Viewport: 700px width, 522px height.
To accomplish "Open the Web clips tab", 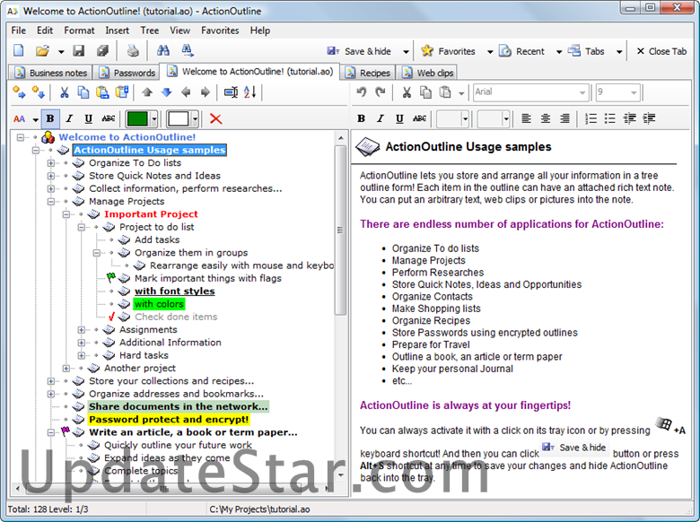I will tap(428, 73).
